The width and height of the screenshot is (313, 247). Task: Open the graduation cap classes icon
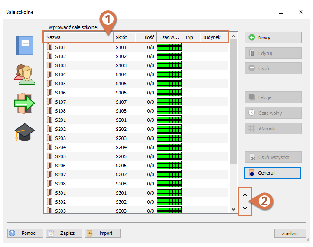(25, 132)
